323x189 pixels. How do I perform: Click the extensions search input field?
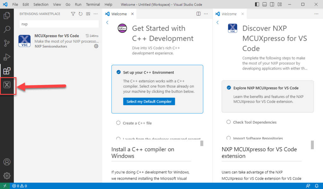(59, 24)
